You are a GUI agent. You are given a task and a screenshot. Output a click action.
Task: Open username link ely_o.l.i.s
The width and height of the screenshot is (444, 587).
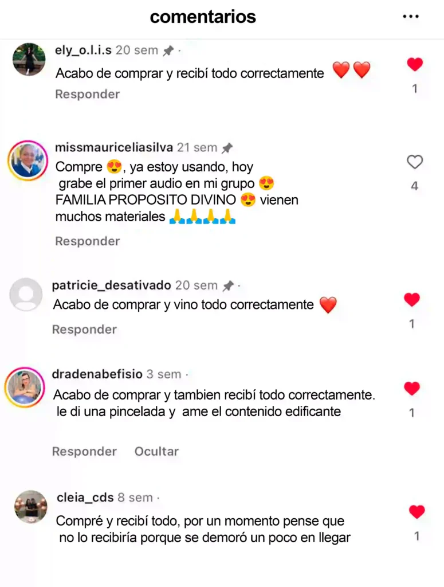[x=83, y=50]
